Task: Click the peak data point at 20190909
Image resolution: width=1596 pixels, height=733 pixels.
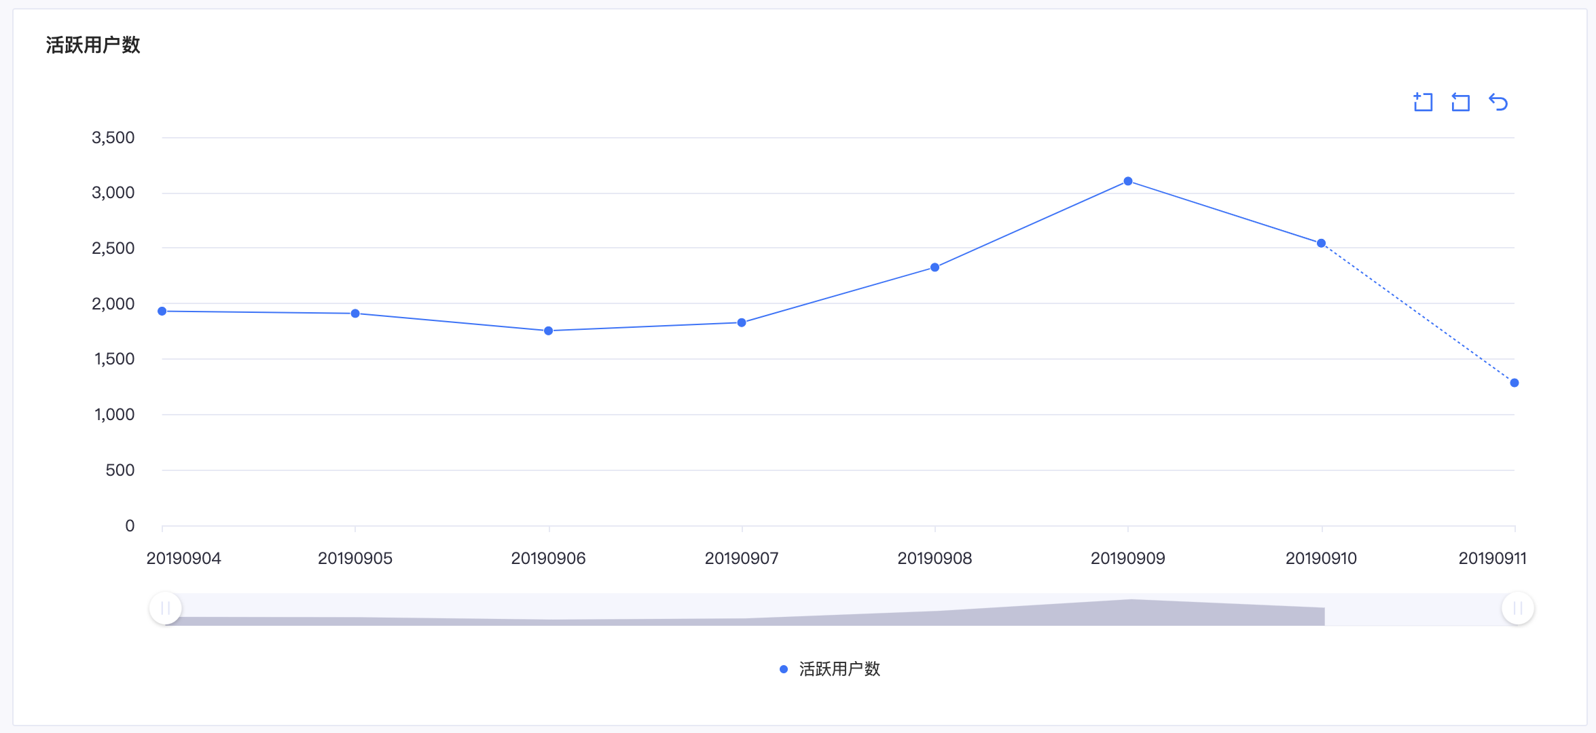Action: (x=1128, y=181)
